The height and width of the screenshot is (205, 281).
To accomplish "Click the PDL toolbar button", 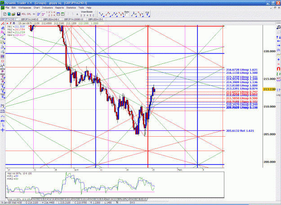I will click(24, 14).
